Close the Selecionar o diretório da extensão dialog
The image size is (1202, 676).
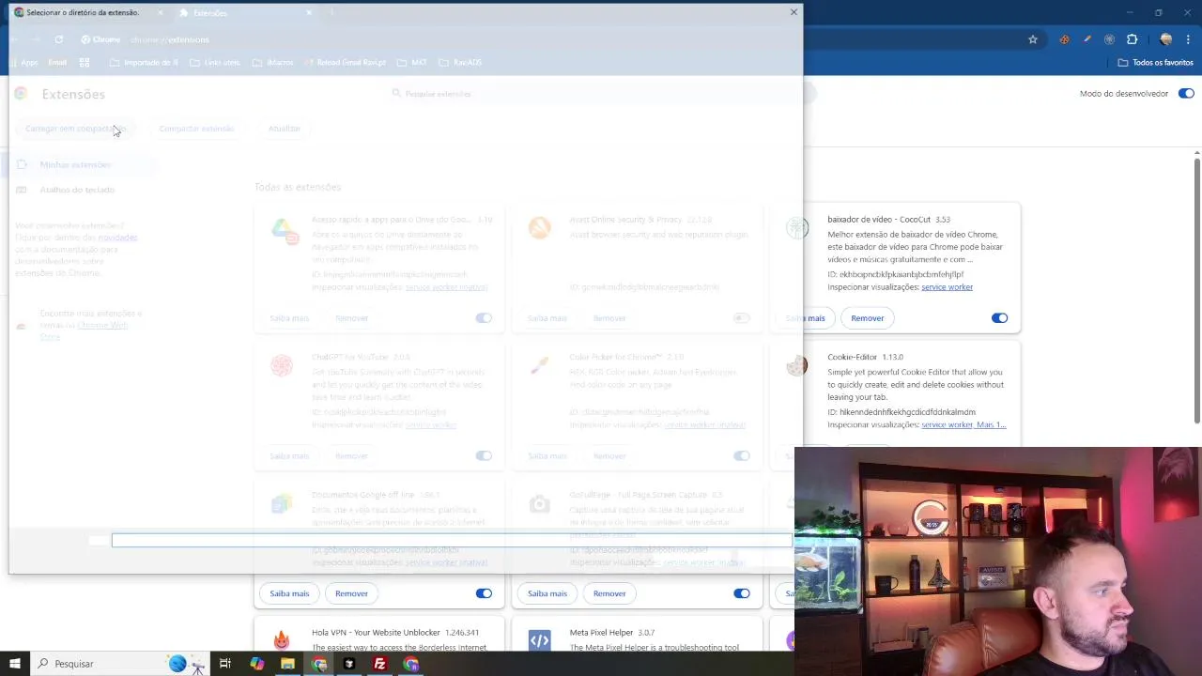coord(794,12)
